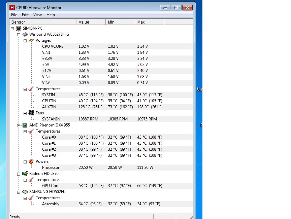Click the Value column header
291x219 pixels.
tap(91, 22)
